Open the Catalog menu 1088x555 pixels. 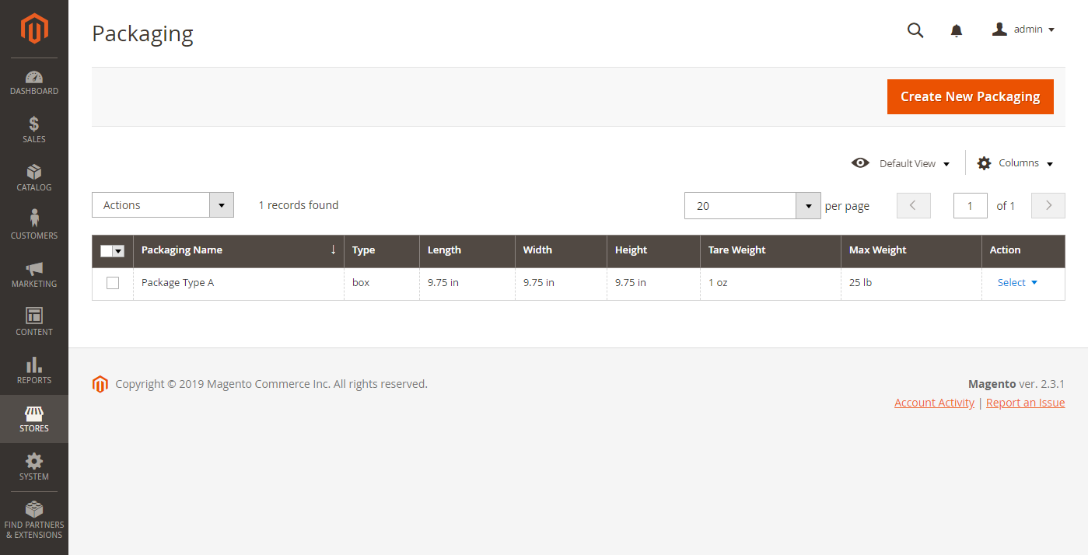[34, 179]
